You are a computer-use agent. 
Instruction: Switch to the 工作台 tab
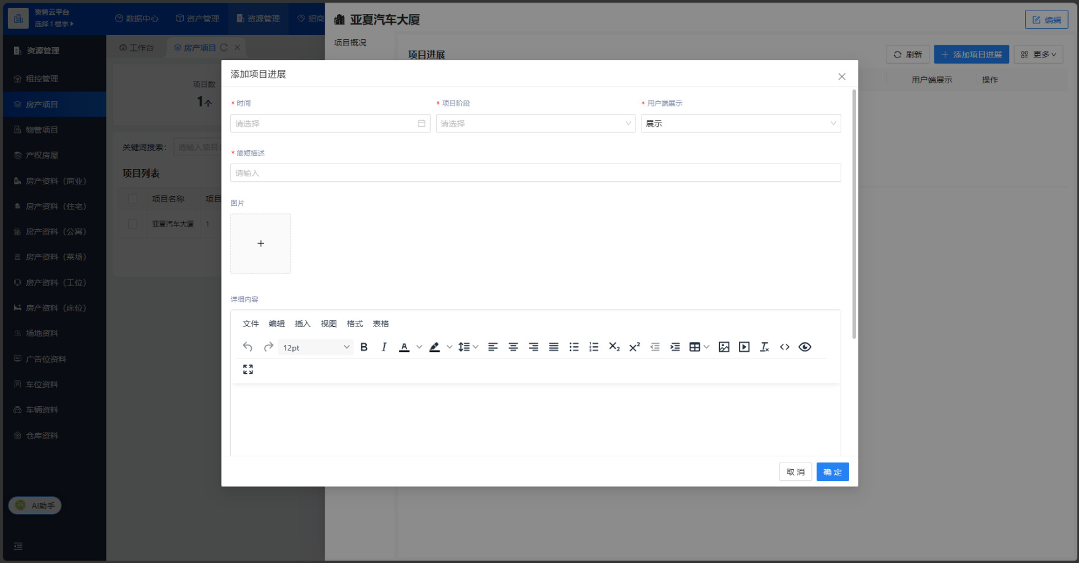[137, 47]
